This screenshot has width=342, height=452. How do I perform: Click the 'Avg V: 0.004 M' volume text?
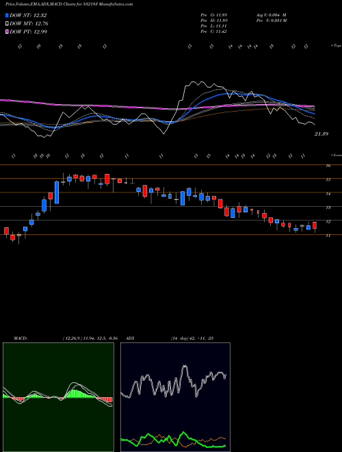[271, 14]
